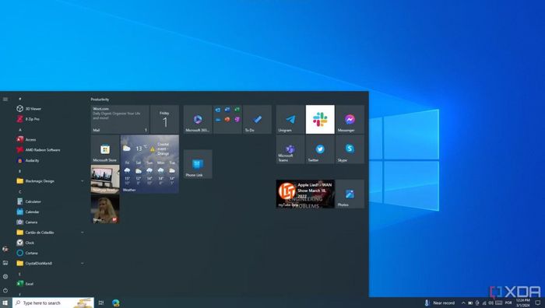
Task: Open the Phone Link tile
Action: tap(198, 164)
